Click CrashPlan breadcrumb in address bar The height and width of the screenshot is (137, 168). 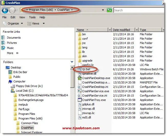pyautogui.click(x=63, y=10)
